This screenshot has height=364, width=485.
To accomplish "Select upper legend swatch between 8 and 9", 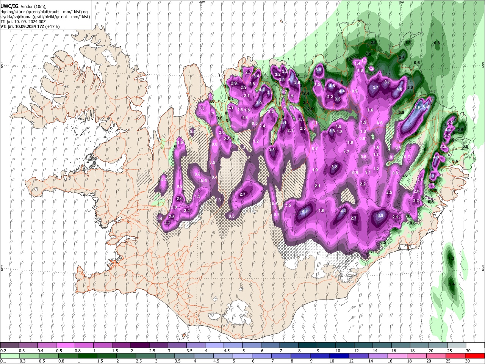I will pyautogui.click(x=308, y=345).
